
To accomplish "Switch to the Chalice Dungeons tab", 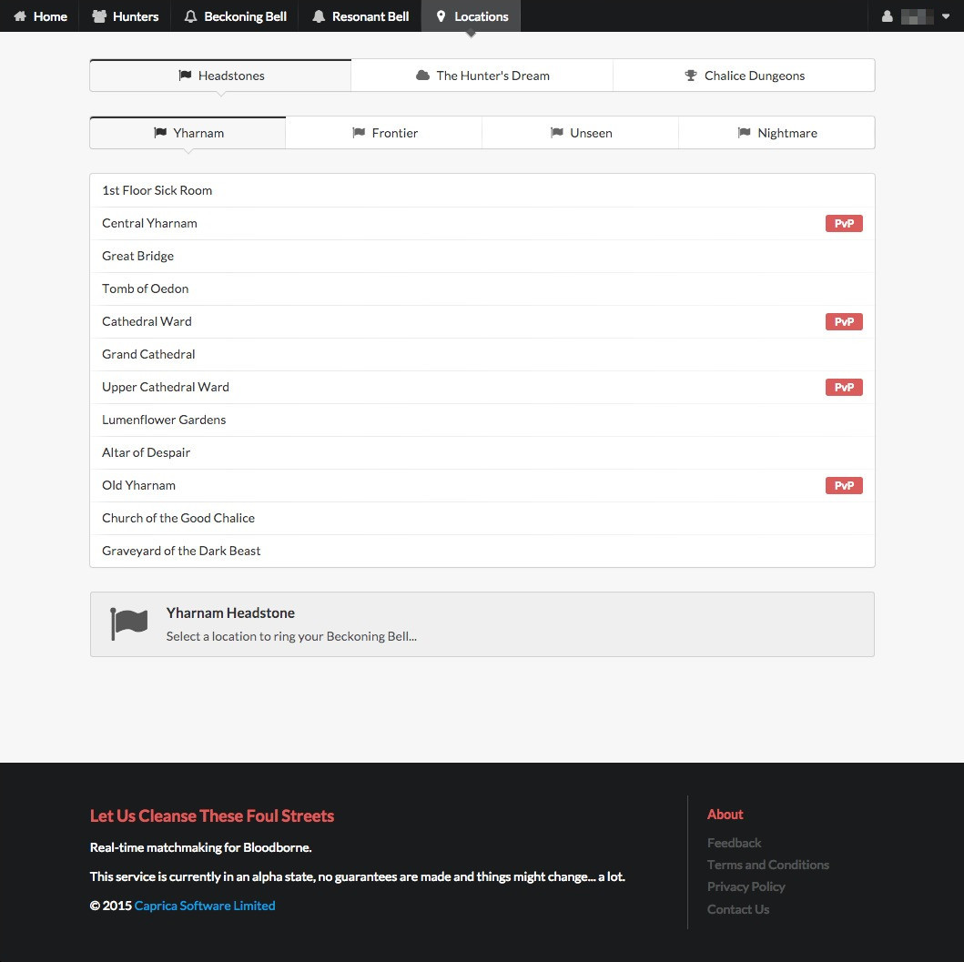I will [744, 76].
